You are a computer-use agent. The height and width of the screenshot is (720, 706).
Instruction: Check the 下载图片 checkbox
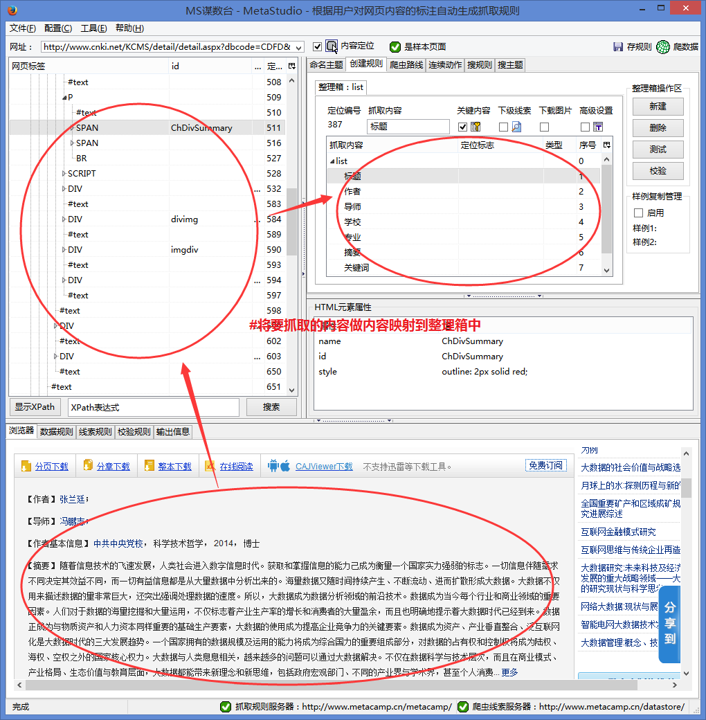[545, 127]
